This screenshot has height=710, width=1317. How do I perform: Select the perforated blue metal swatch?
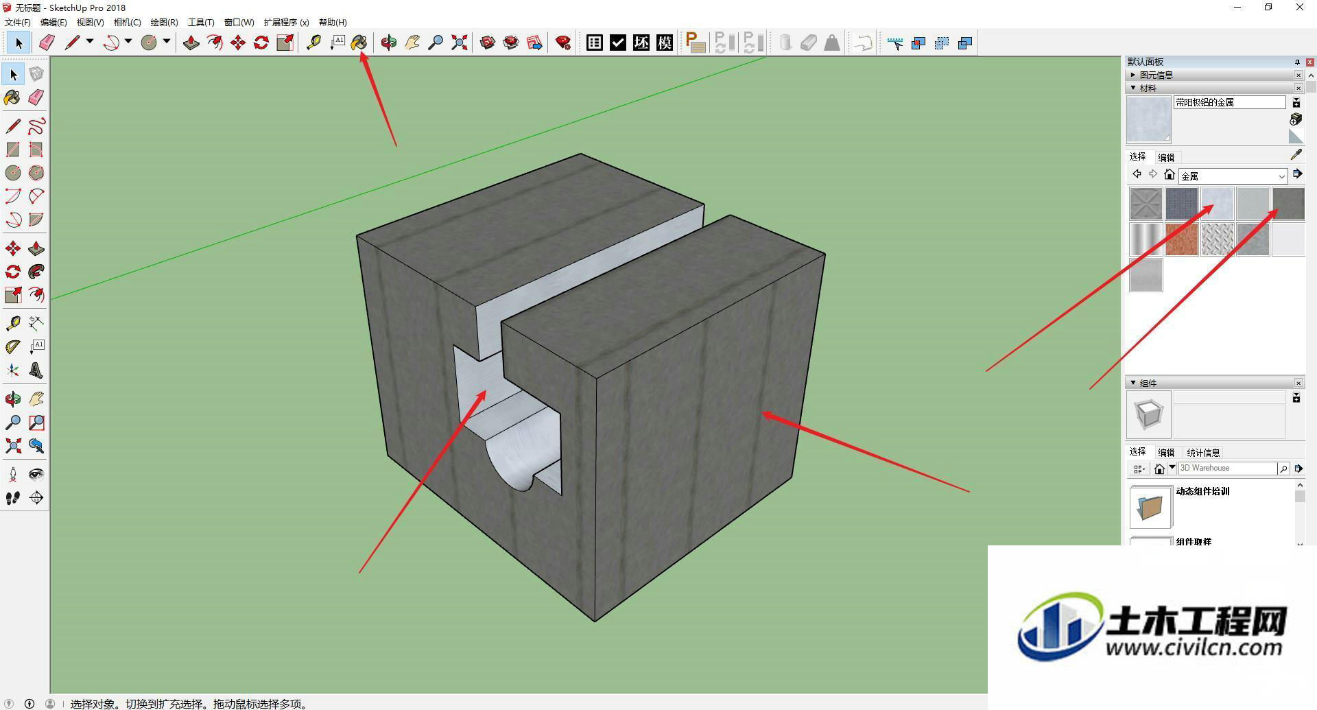(x=1182, y=204)
